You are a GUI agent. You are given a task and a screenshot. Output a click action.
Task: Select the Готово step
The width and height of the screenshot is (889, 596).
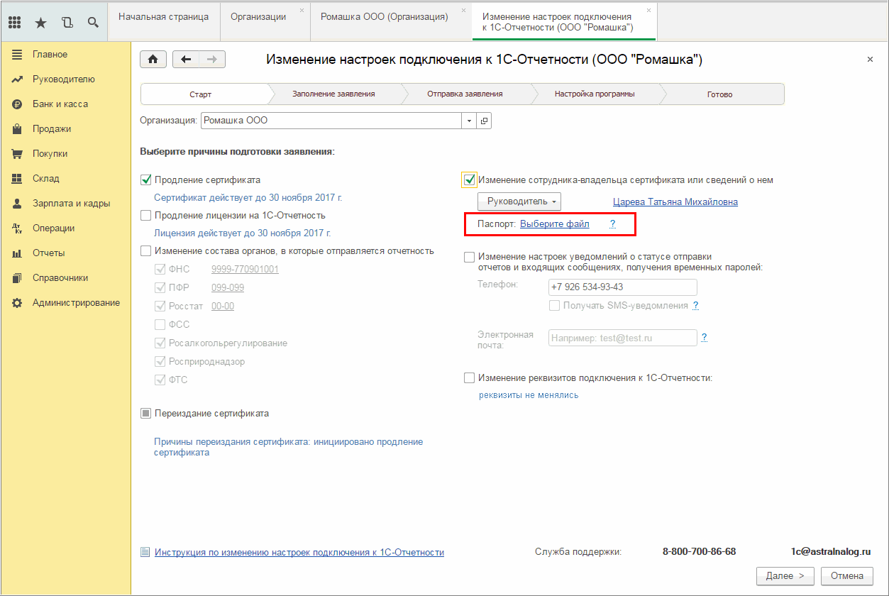tap(719, 94)
